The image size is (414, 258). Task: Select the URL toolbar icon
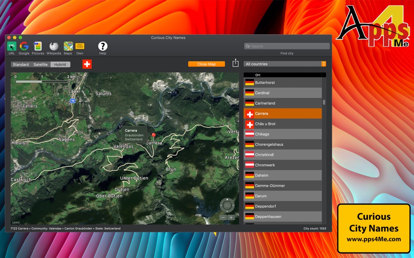pyautogui.click(x=11, y=46)
